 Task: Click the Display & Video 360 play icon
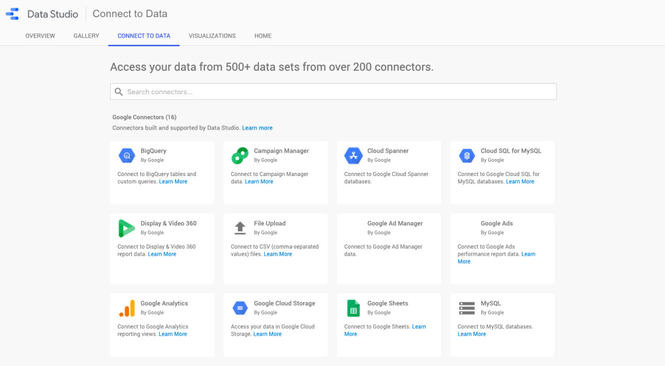pyautogui.click(x=127, y=228)
